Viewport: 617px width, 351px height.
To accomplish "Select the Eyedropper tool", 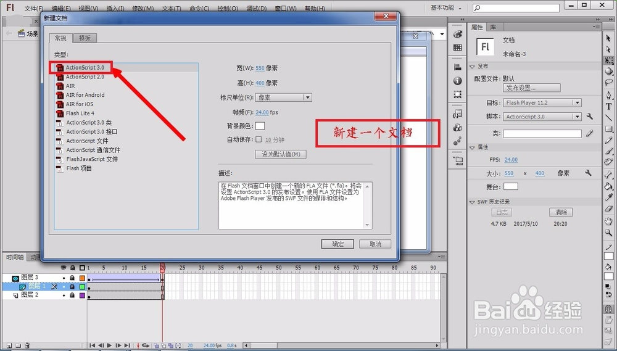I will tap(609, 197).
